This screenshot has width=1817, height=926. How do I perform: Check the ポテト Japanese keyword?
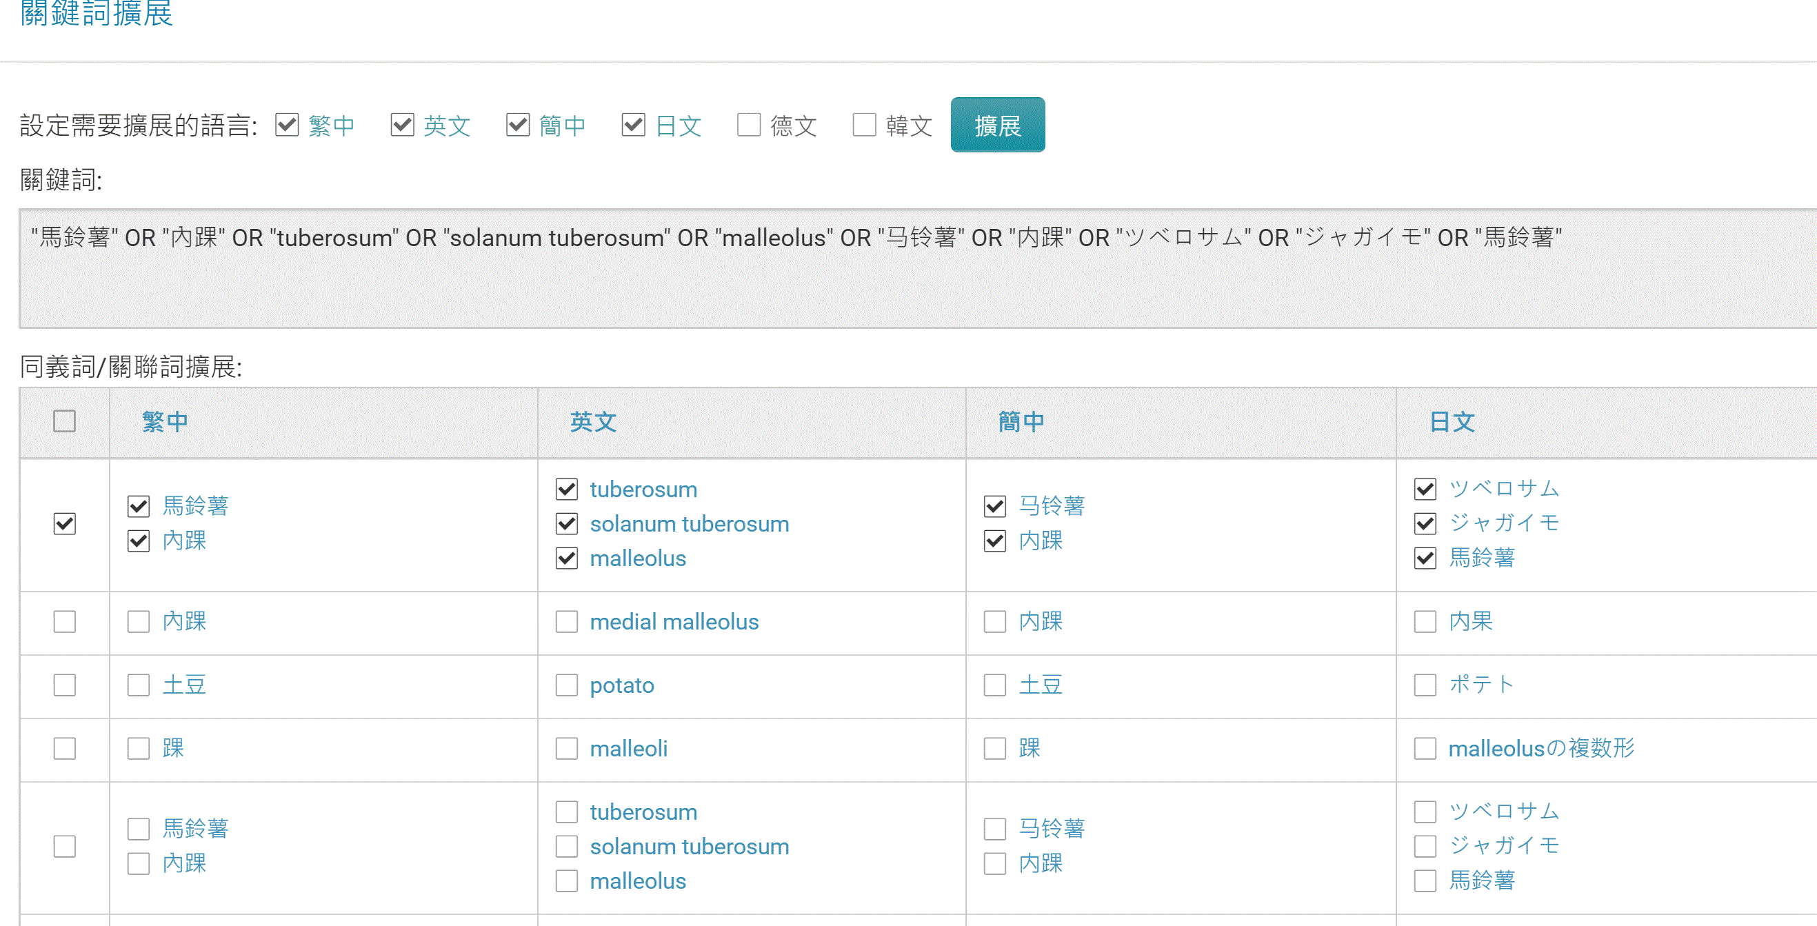pos(1425,685)
